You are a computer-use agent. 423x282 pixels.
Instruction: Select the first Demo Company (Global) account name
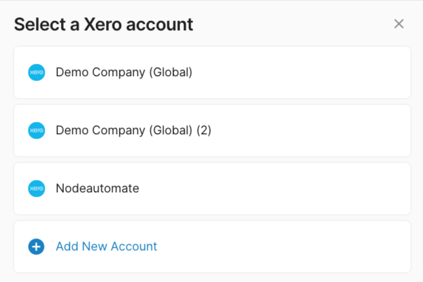click(124, 72)
